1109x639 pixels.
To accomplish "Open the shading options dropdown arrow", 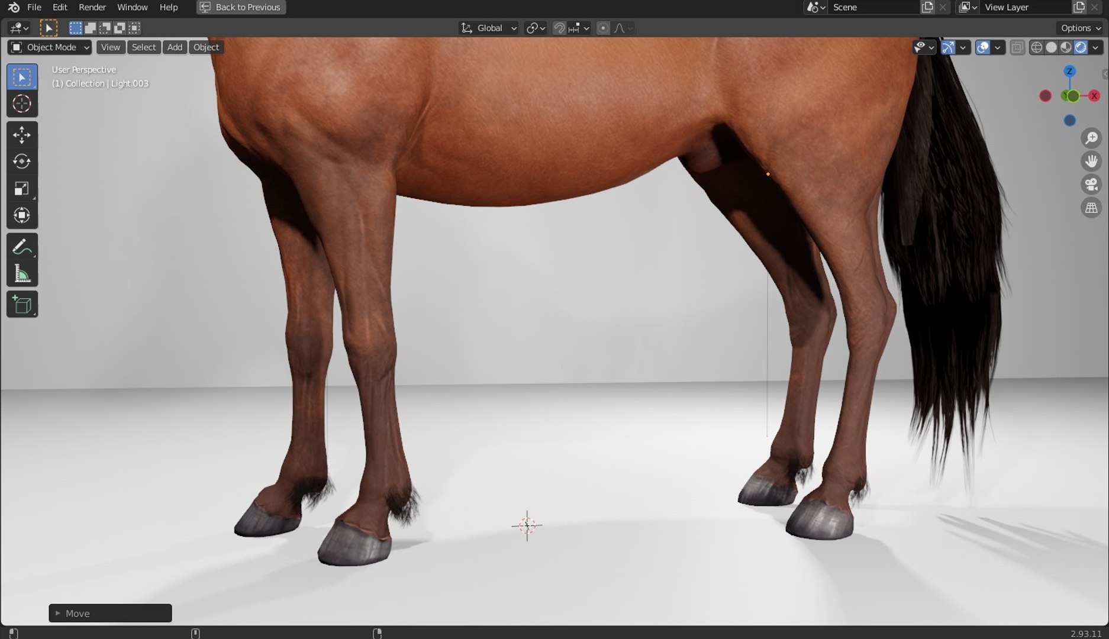I will point(1095,47).
